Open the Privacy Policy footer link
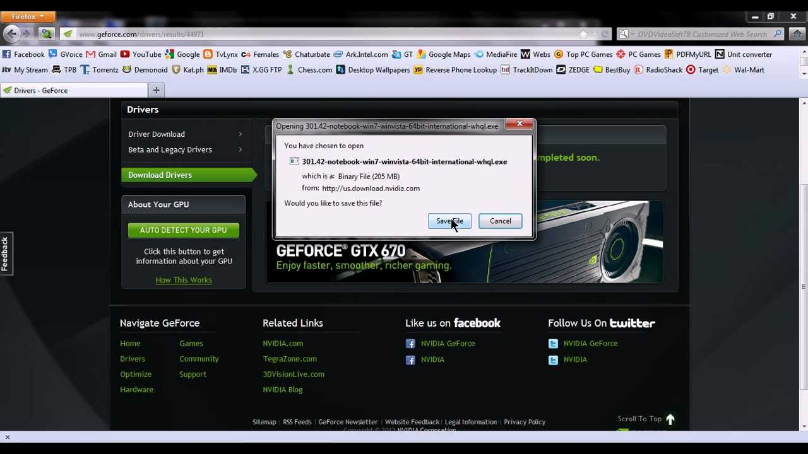The image size is (808, 454). point(525,422)
